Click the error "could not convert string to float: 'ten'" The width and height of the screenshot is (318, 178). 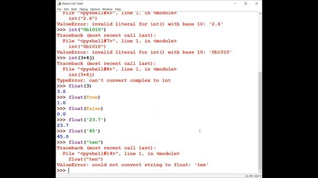tap(150, 165)
